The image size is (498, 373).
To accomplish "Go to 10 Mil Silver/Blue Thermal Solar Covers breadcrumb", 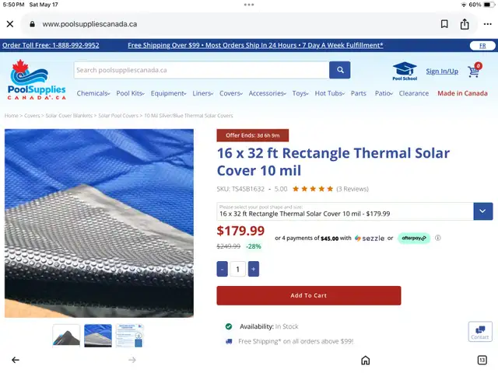I will tap(188, 116).
